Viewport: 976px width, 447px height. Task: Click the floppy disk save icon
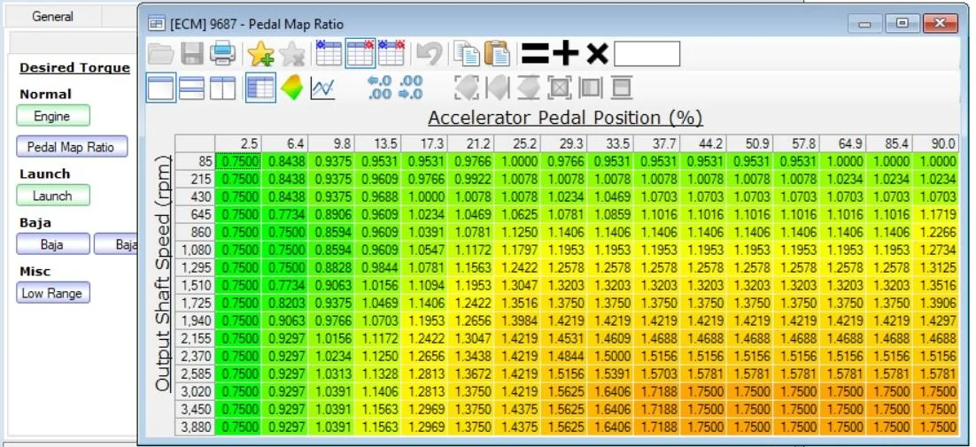coord(192,53)
